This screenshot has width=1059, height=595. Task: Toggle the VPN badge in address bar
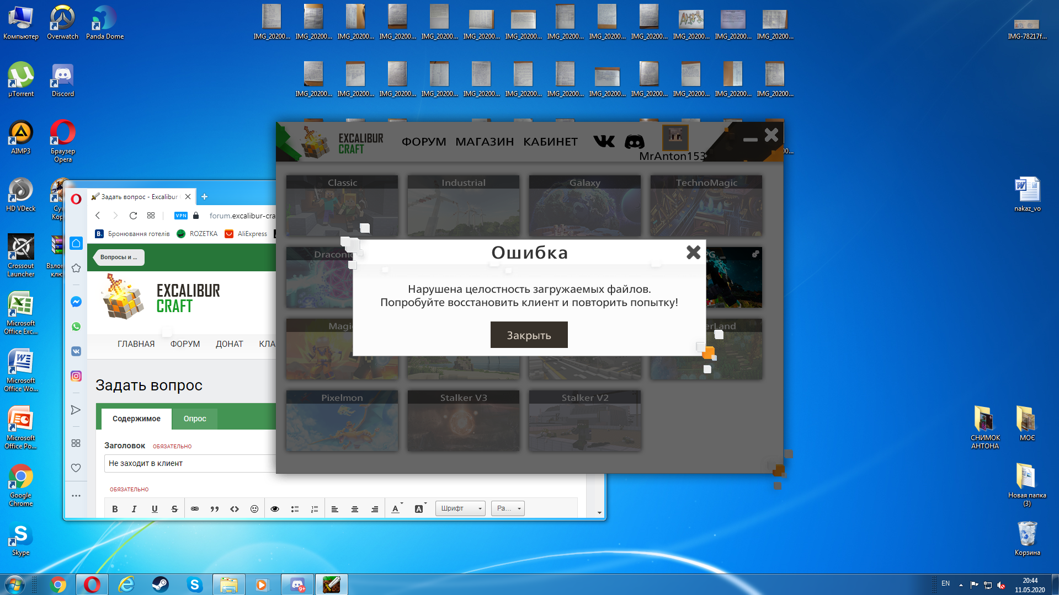pyautogui.click(x=181, y=216)
